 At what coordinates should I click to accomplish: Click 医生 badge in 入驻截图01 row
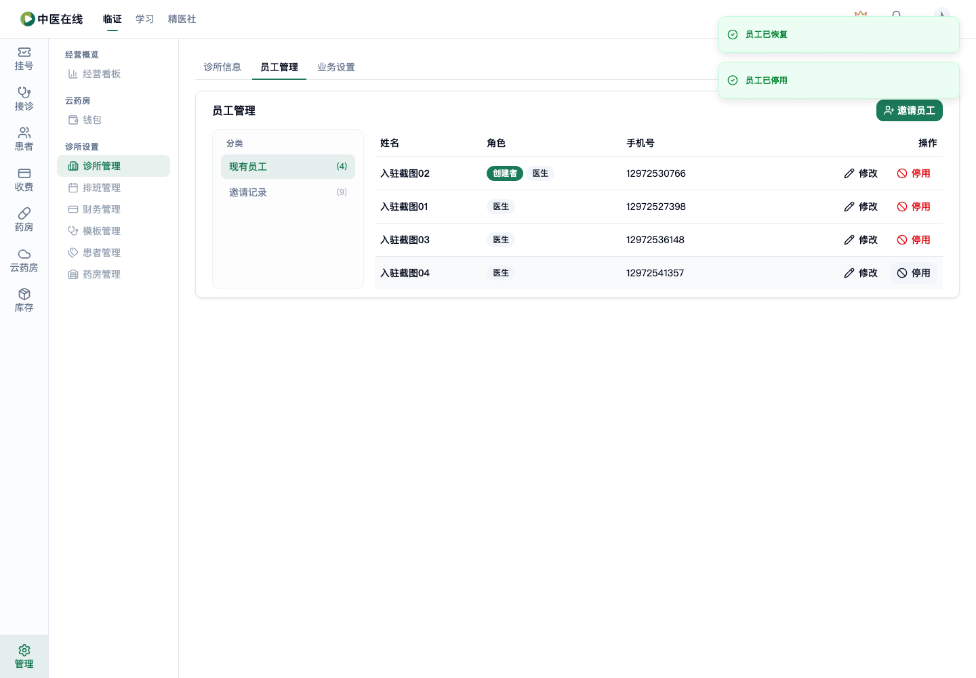tap(501, 207)
